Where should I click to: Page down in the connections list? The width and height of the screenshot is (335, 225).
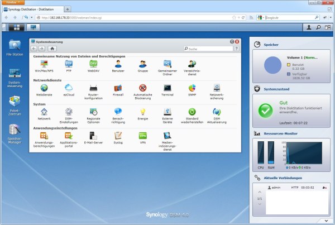coord(260,204)
